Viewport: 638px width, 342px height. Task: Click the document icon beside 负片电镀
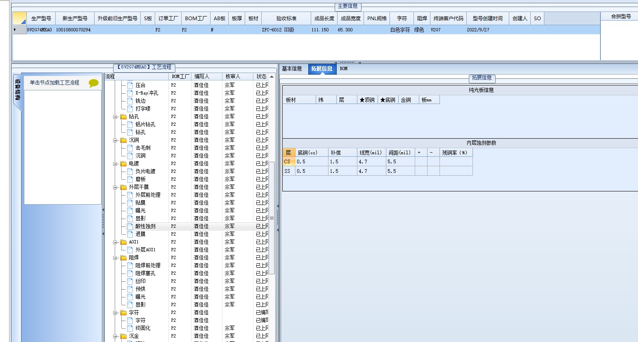pyautogui.click(x=130, y=171)
